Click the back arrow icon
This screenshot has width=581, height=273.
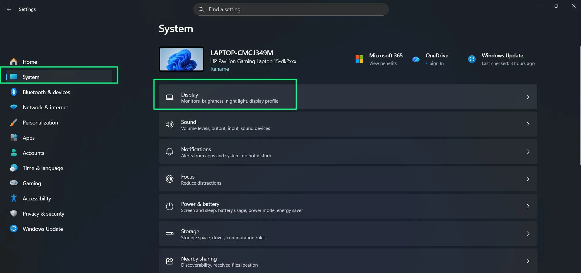pos(9,9)
